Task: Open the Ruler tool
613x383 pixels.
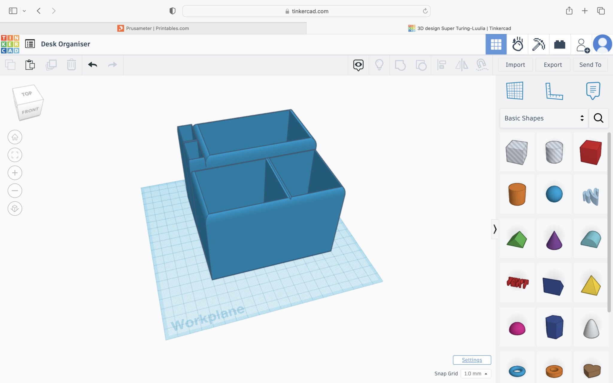Action: point(554,91)
